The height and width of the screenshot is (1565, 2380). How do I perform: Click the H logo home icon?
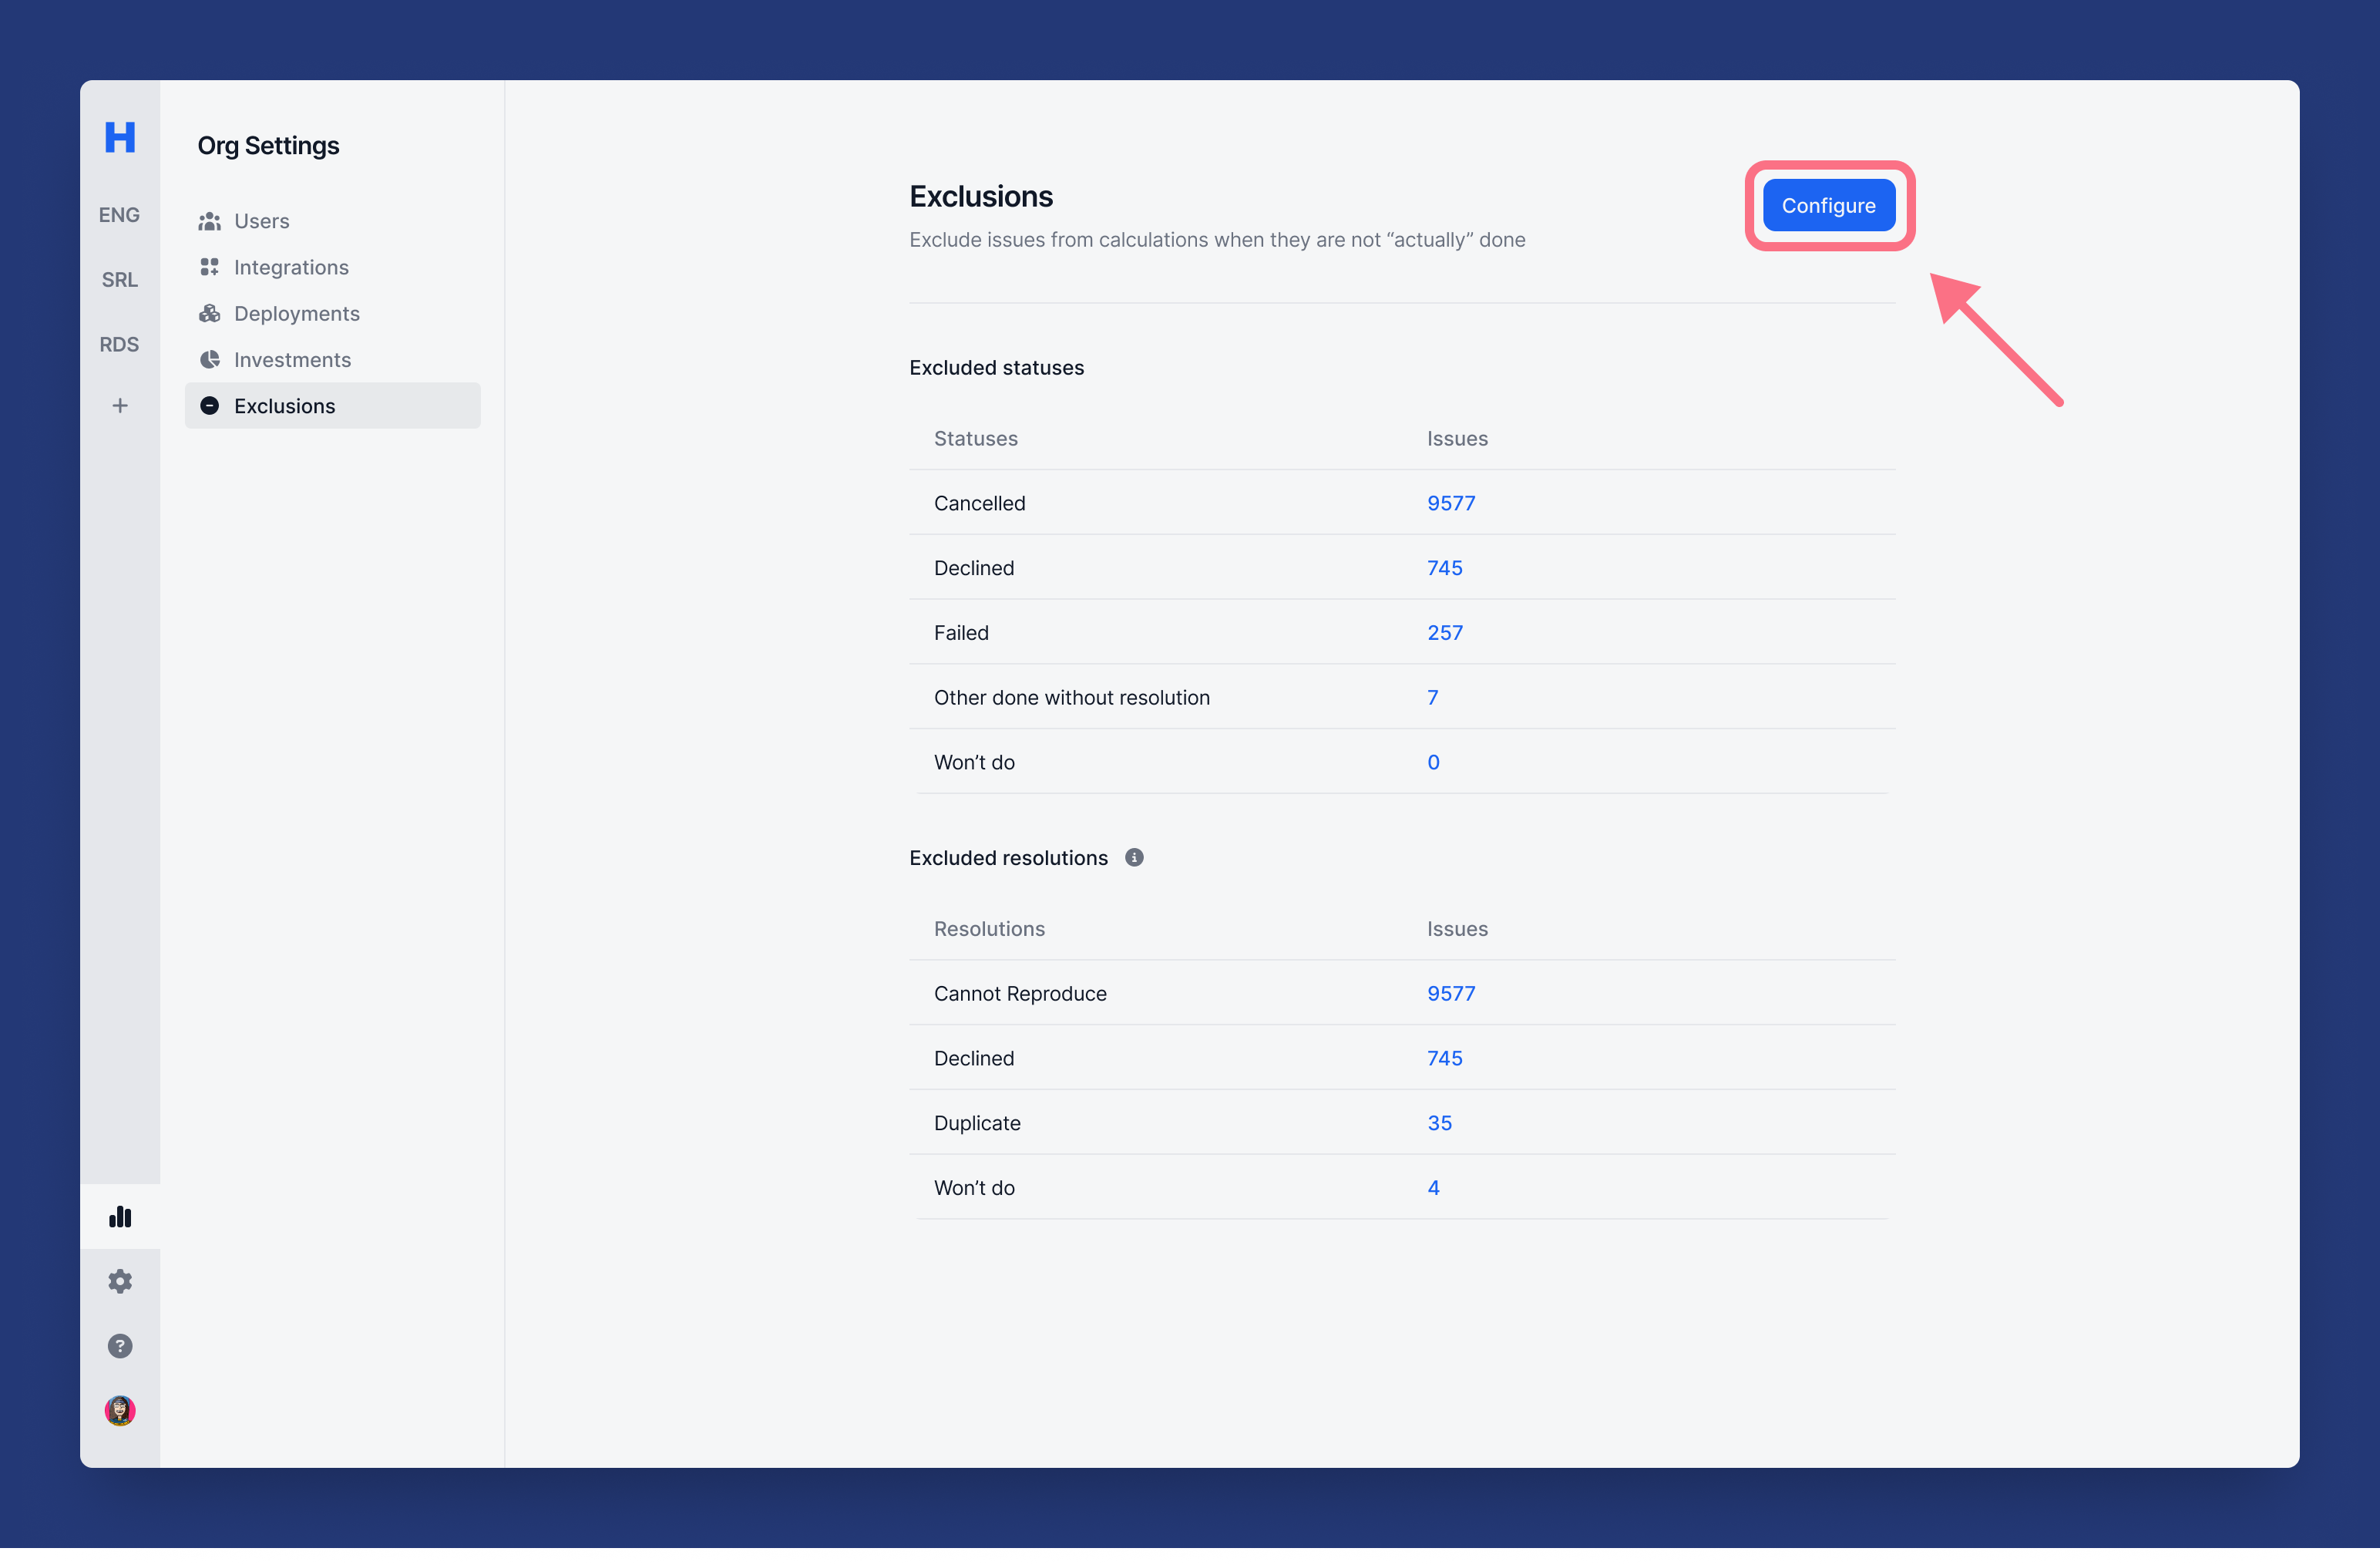(x=120, y=137)
